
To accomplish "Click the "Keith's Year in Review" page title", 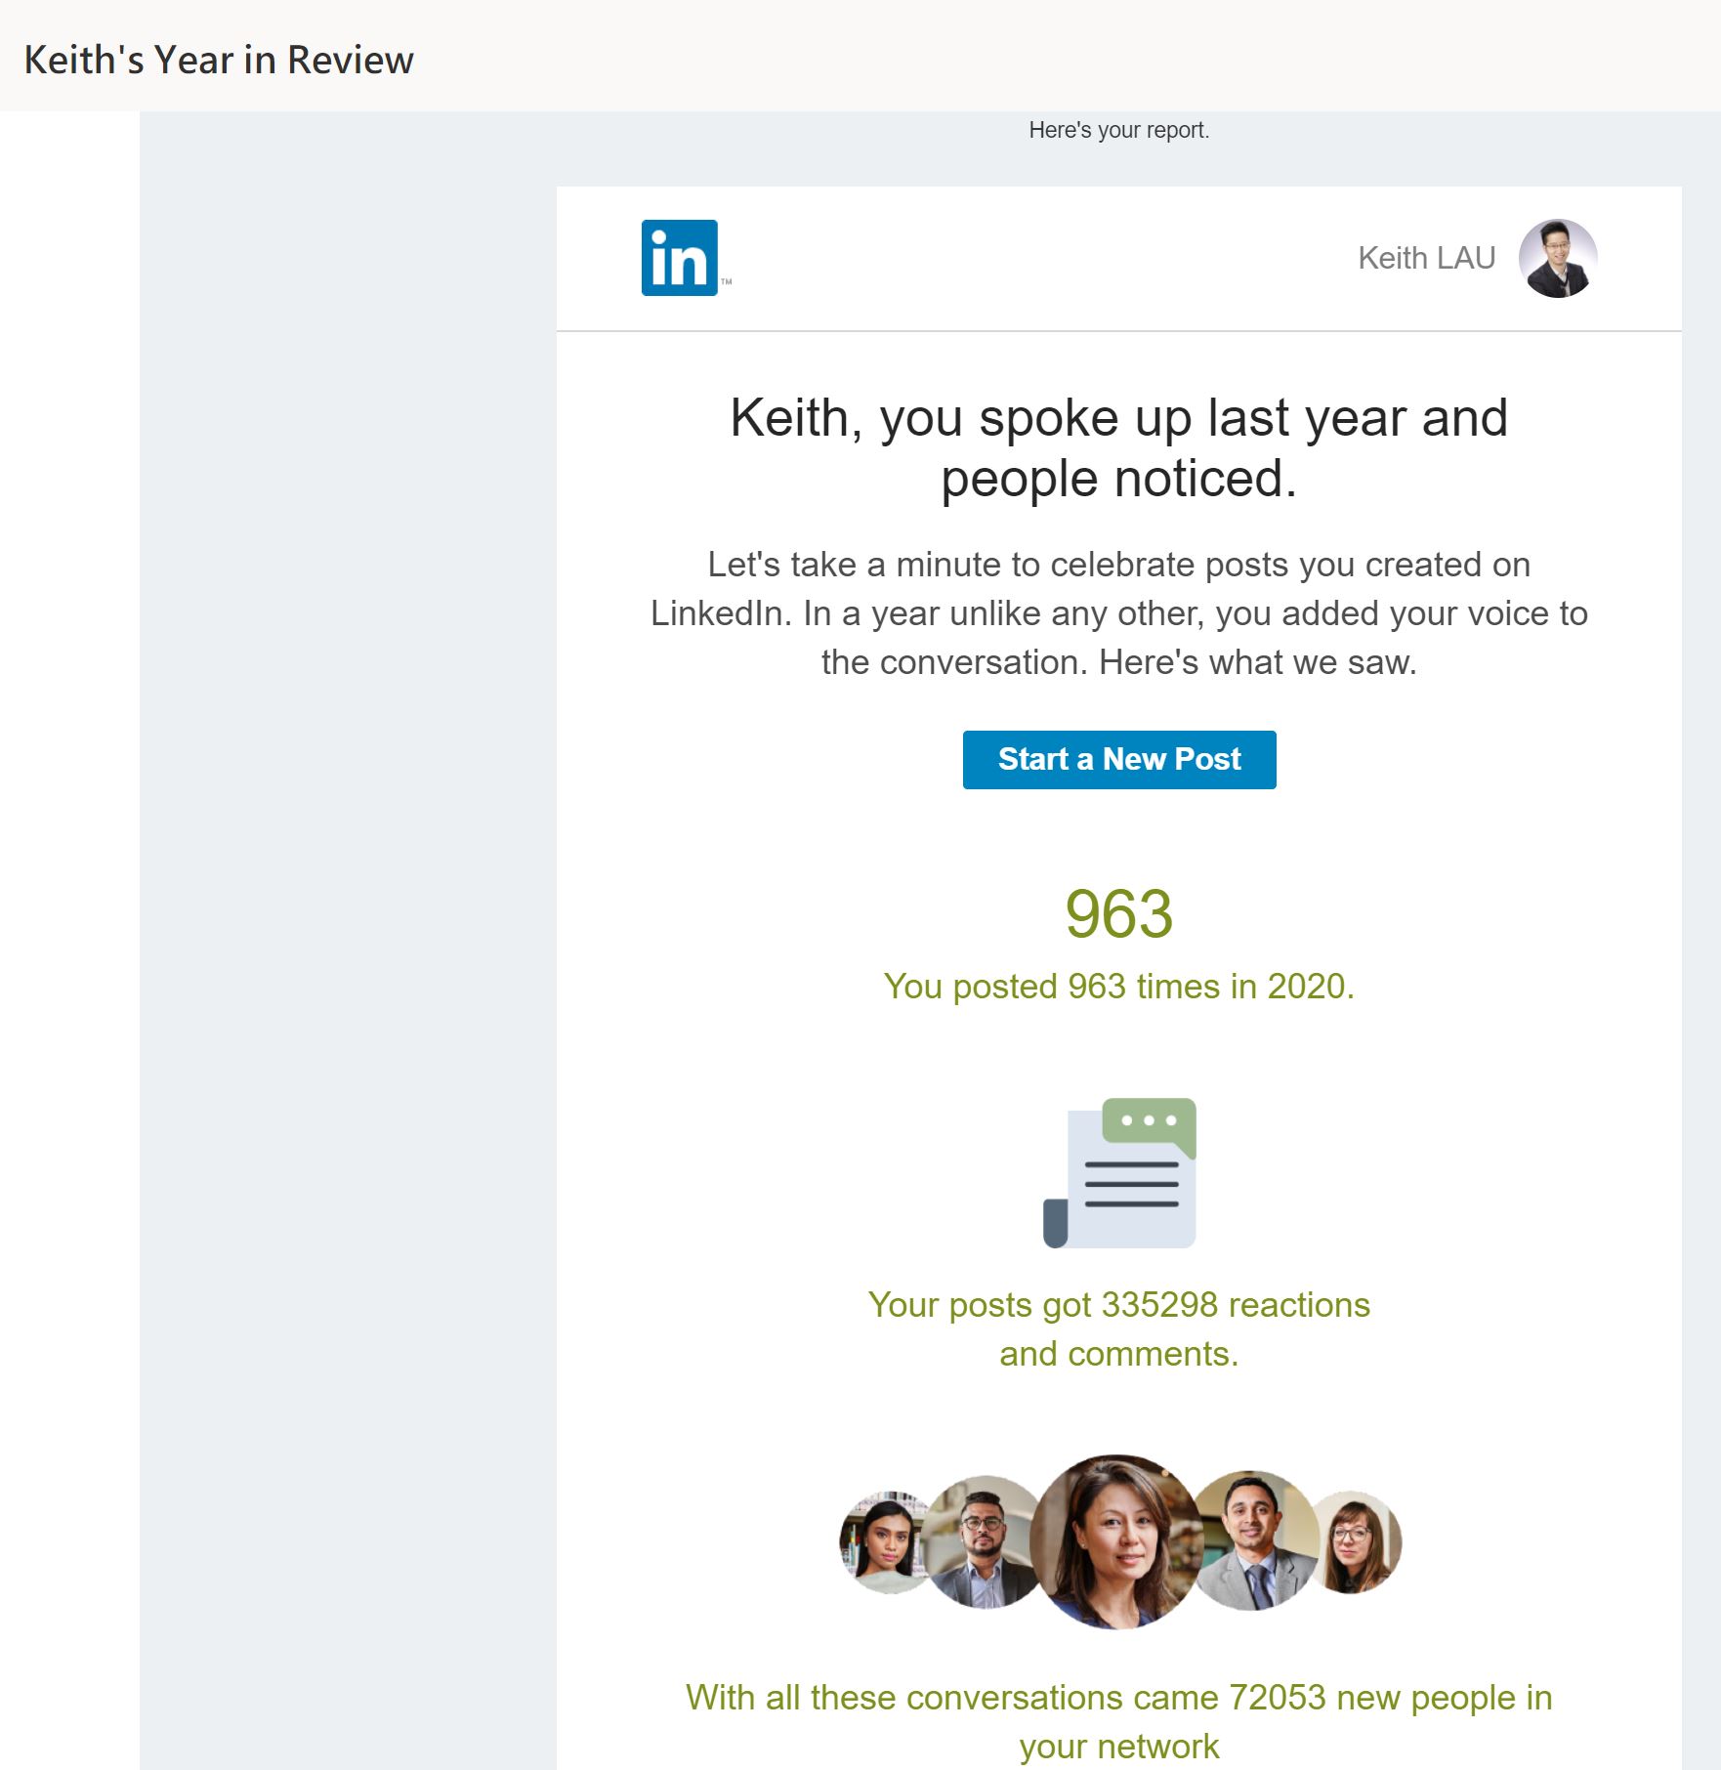I will (x=219, y=60).
